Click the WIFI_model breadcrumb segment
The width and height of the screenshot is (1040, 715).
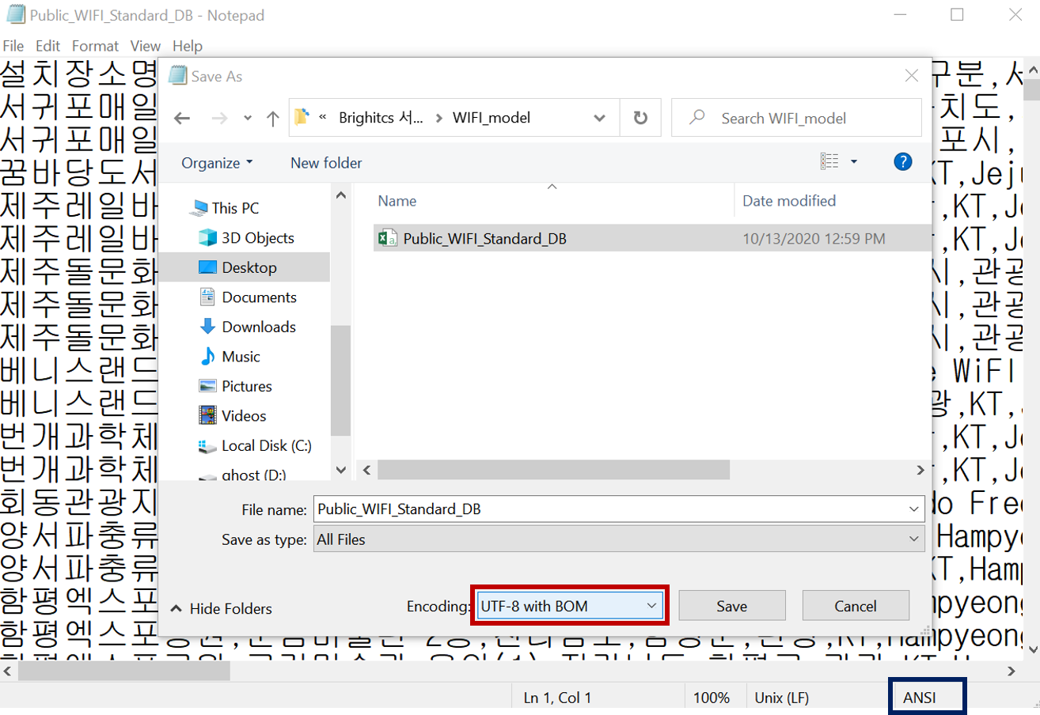point(491,118)
